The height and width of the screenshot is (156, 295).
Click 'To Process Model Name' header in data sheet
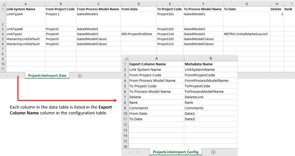pyautogui.click(x=203, y=9)
